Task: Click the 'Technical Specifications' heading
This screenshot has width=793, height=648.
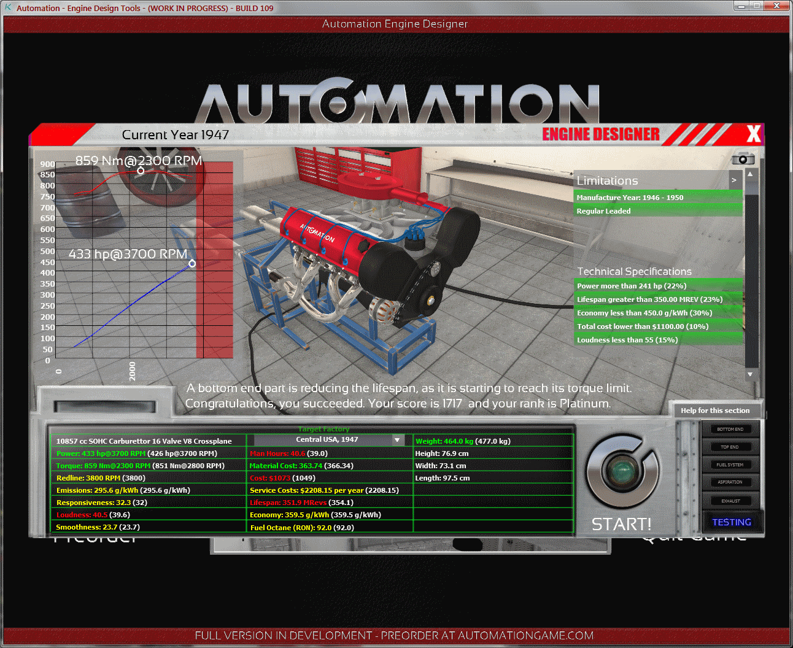Action: pos(634,271)
